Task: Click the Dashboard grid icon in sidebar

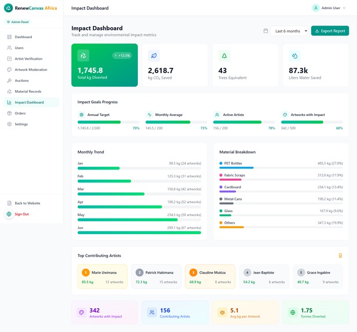Action: [x=9, y=37]
